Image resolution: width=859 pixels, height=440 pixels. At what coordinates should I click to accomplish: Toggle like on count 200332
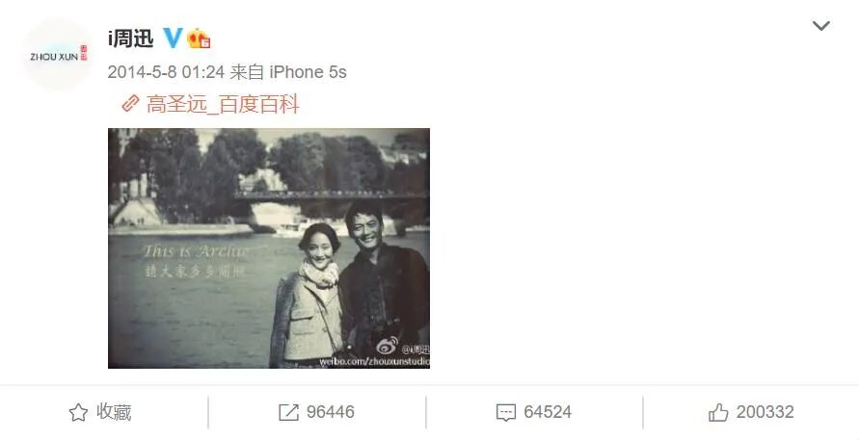coord(765,411)
